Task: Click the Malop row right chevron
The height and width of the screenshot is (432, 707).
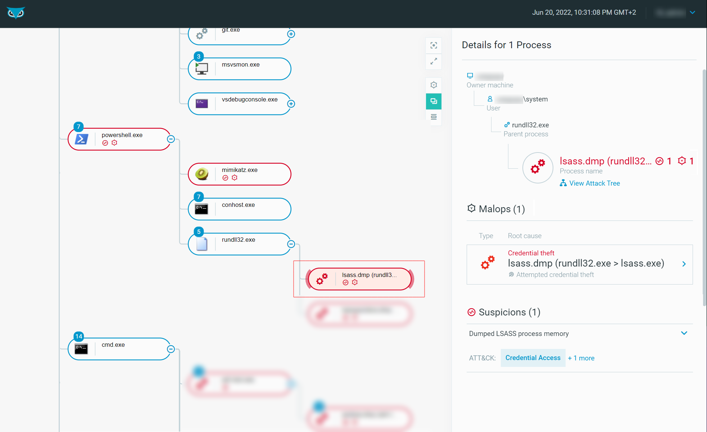Action: coord(684,264)
